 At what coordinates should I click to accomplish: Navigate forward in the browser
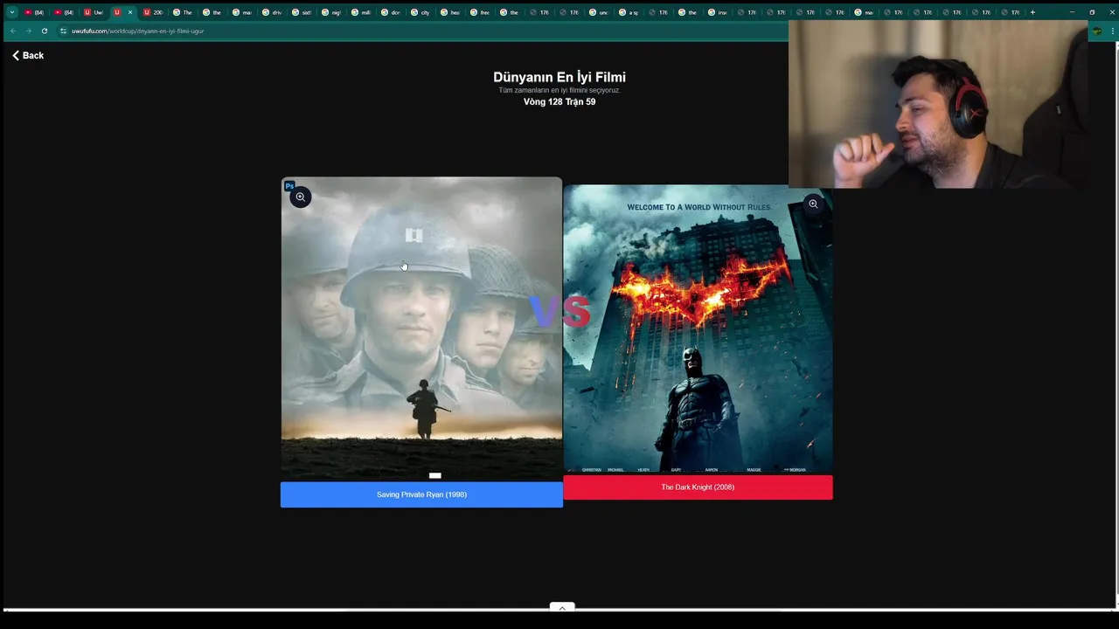click(x=28, y=31)
